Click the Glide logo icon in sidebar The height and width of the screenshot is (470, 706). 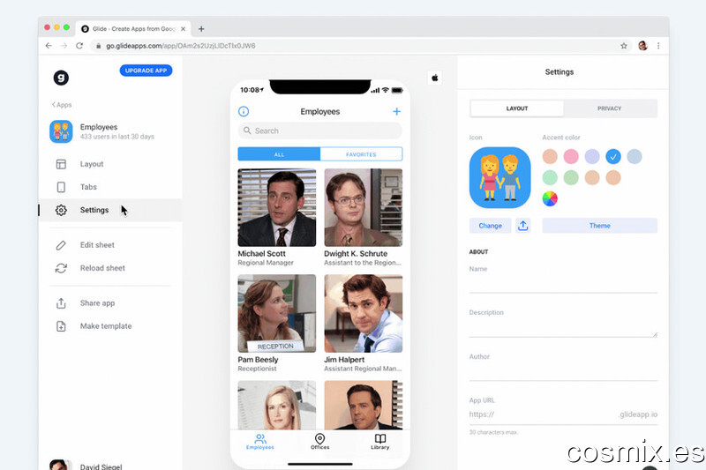pyautogui.click(x=61, y=78)
